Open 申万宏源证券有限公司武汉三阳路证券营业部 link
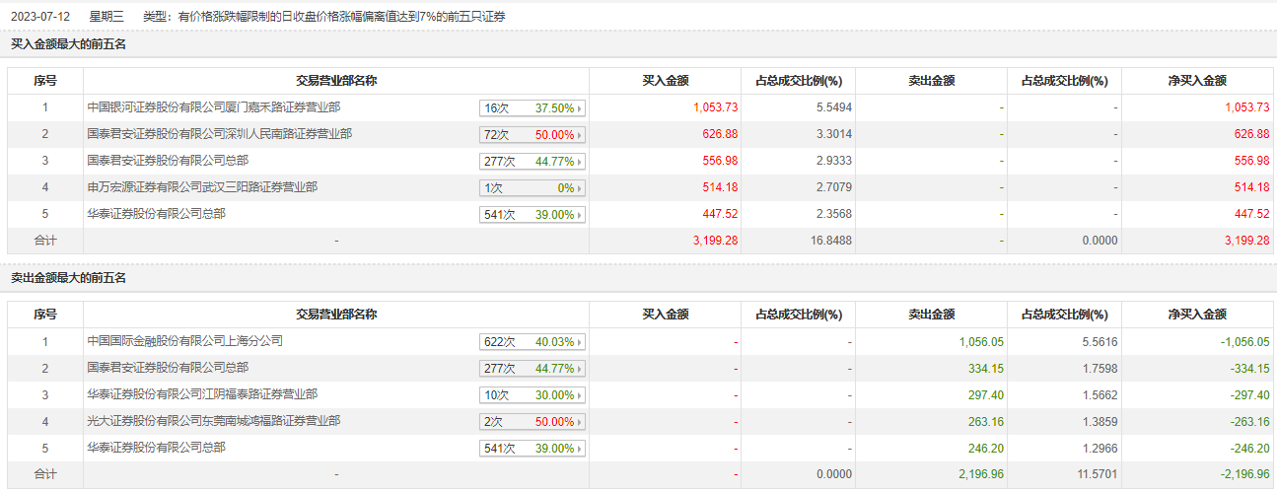This screenshot has width=1277, height=492. point(202,186)
